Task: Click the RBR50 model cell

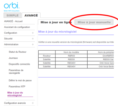Action: click(71, 56)
